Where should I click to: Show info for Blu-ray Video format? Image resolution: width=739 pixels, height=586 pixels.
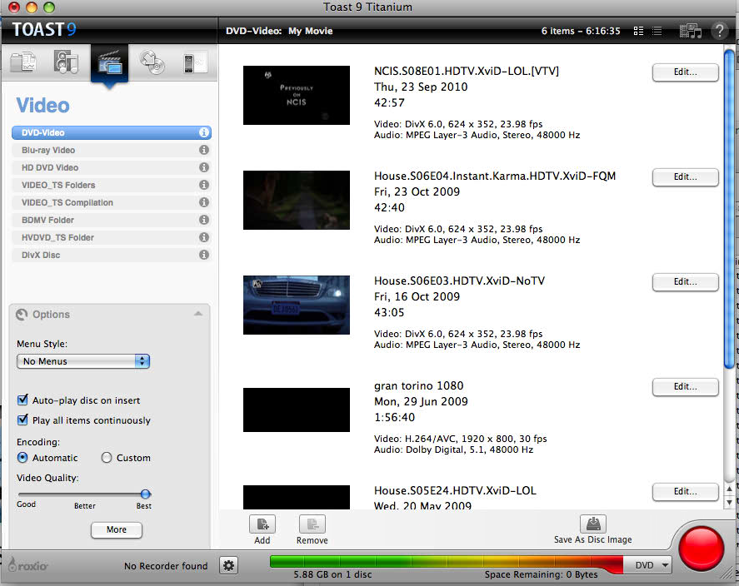[x=203, y=150]
